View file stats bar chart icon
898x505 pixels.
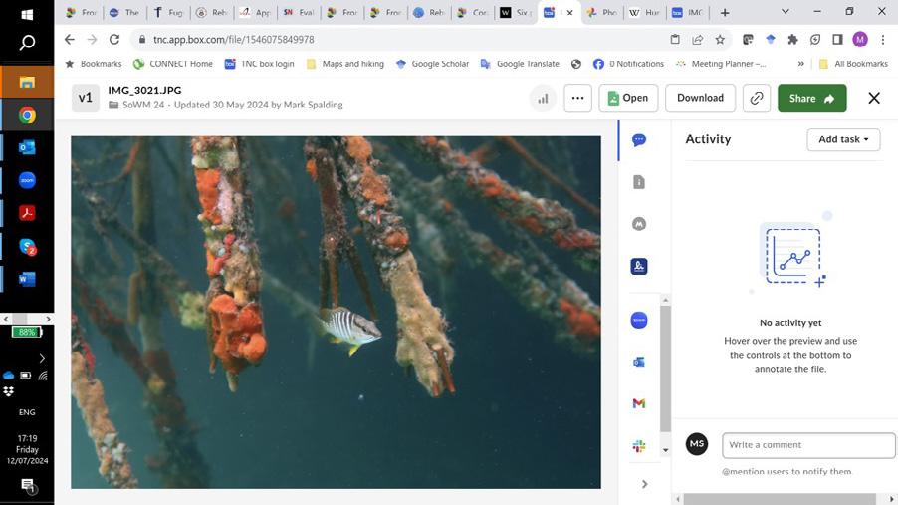[543, 98]
